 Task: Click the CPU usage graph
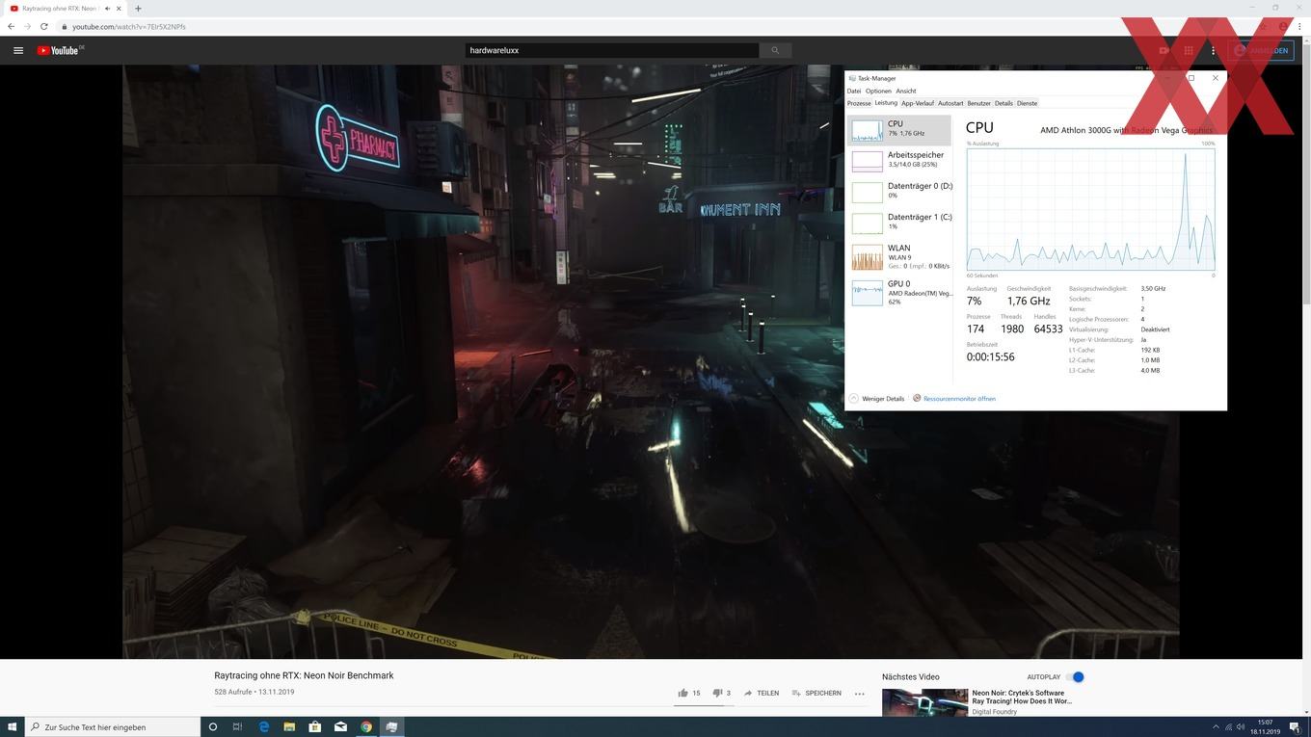click(x=1090, y=210)
